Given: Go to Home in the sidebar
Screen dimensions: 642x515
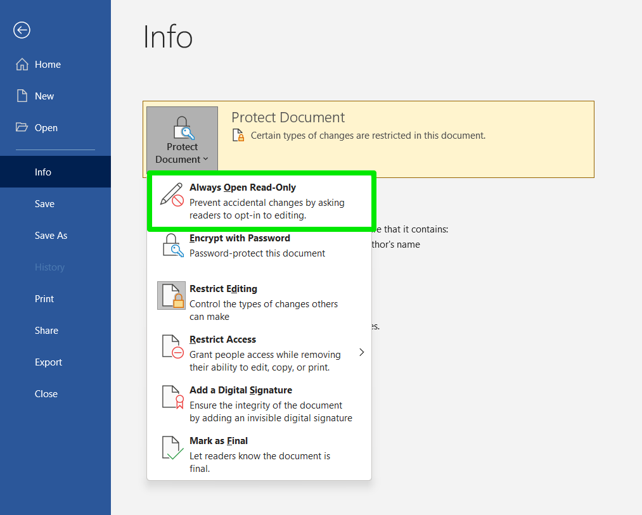Looking at the screenshot, I should click(x=55, y=64).
